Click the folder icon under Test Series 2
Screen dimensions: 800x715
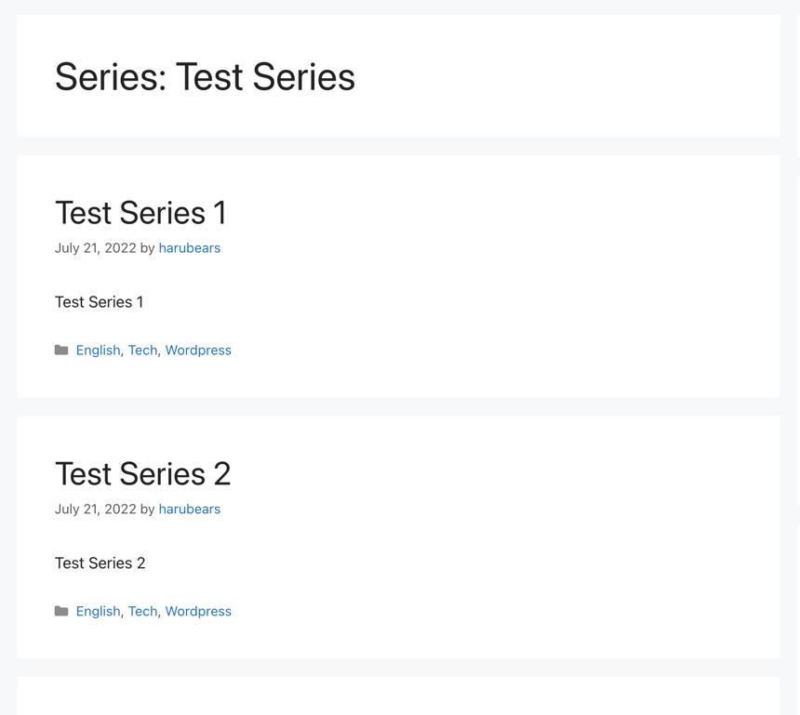(x=61, y=611)
